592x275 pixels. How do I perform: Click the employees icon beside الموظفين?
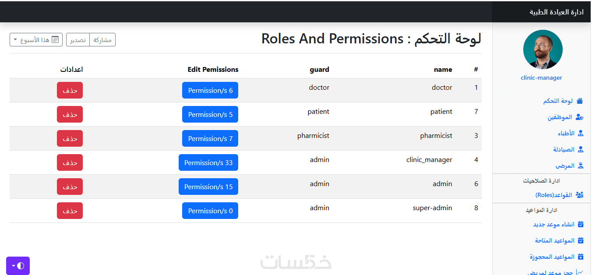(580, 117)
